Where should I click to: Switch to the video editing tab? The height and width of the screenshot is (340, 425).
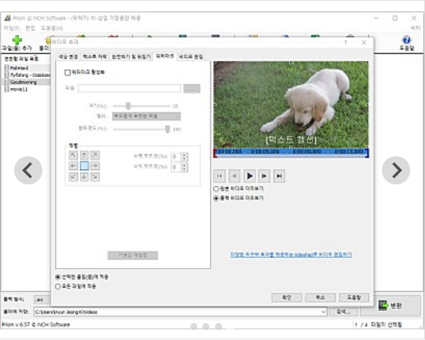(x=191, y=57)
